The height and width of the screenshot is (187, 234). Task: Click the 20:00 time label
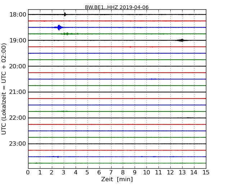18,66
